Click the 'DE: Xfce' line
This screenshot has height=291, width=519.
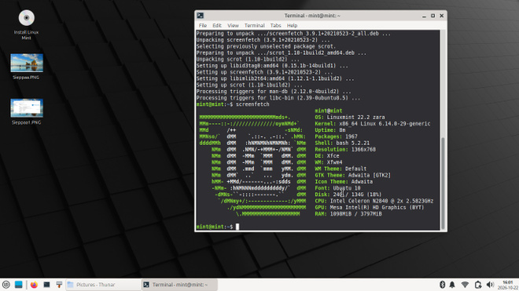327,156
